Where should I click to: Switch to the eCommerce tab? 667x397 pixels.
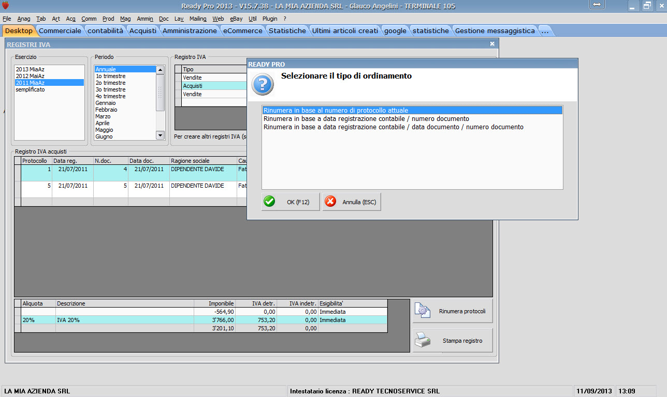point(243,30)
